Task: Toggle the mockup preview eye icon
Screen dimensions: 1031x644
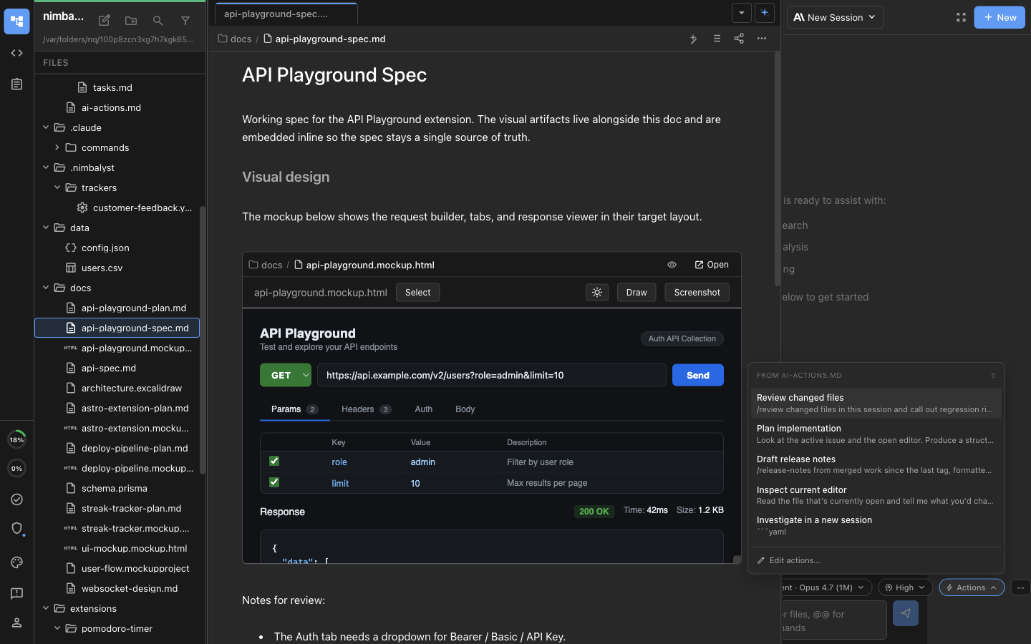Action: [672, 265]
